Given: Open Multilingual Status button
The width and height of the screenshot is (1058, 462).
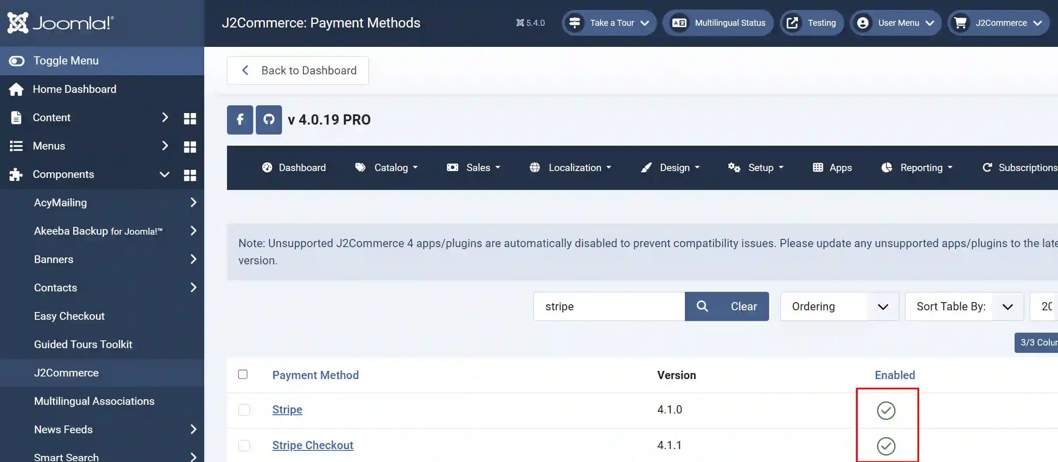Looking at the screenshot, I should pos(718,23).
